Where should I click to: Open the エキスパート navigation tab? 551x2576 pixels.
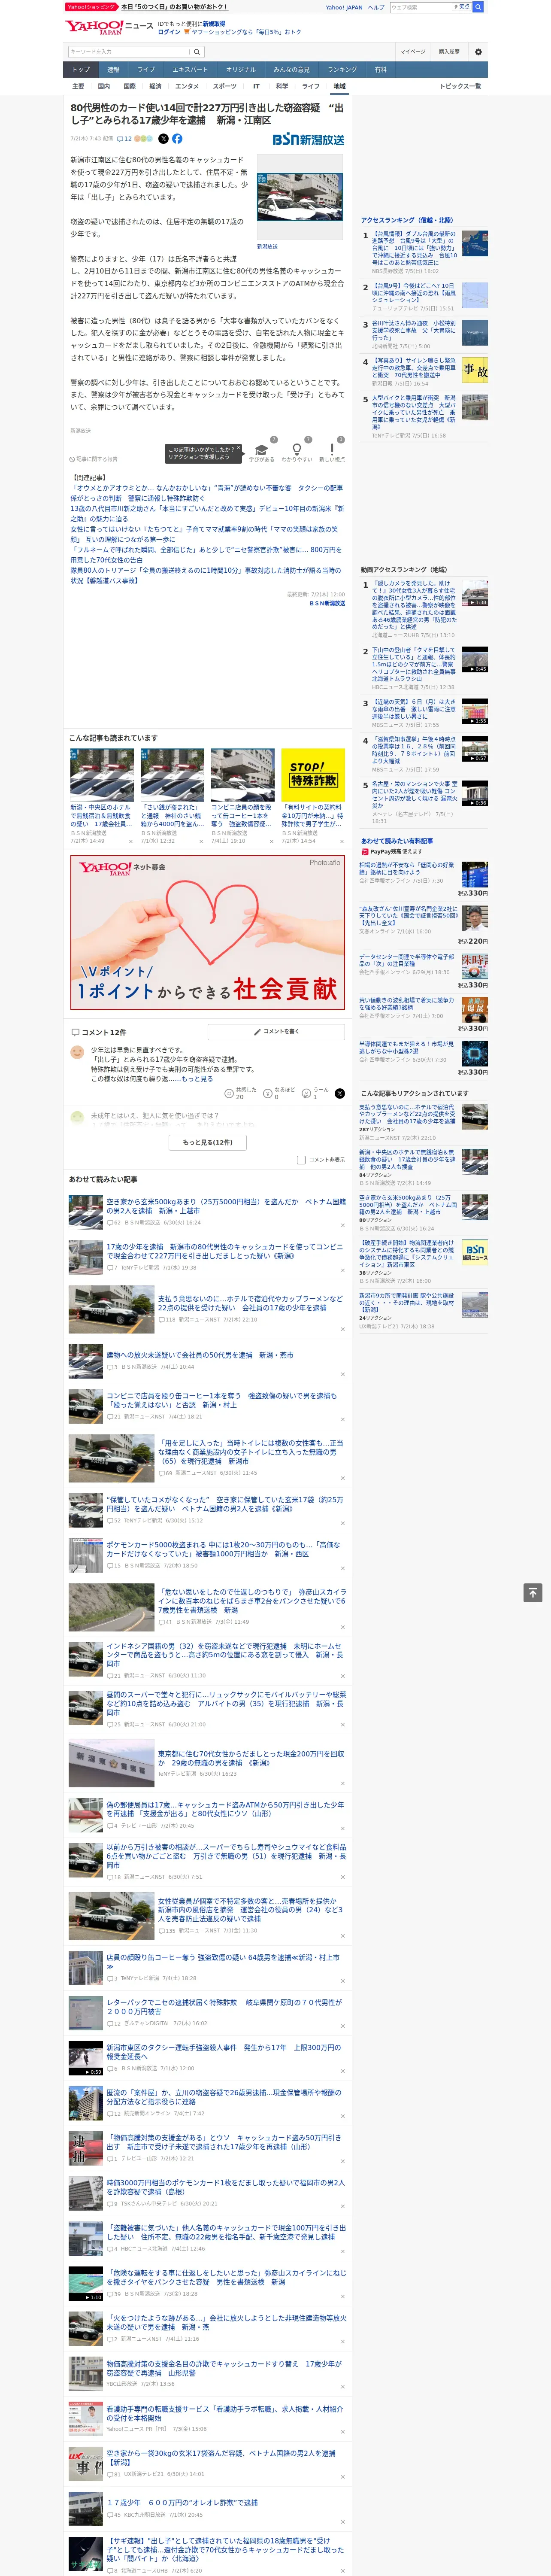tap(190, 70)
